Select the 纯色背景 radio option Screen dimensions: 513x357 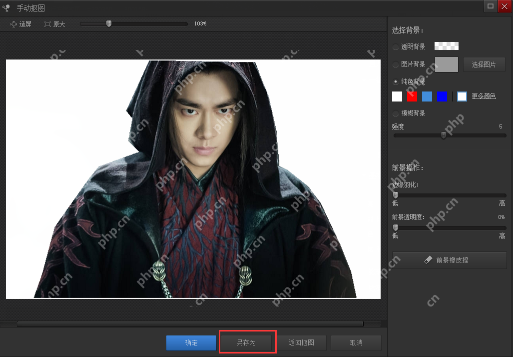tap(396, 81)
